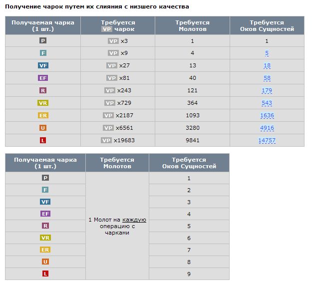Image resolution: width=314 pixels, height=281 pixels.
Task: Click the 543 link in VR row
Action: (267, 103)
